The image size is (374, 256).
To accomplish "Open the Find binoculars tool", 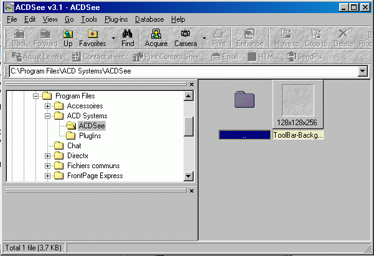I will click(128, 34).
